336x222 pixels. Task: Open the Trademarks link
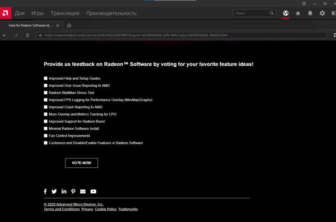point(128,209)
